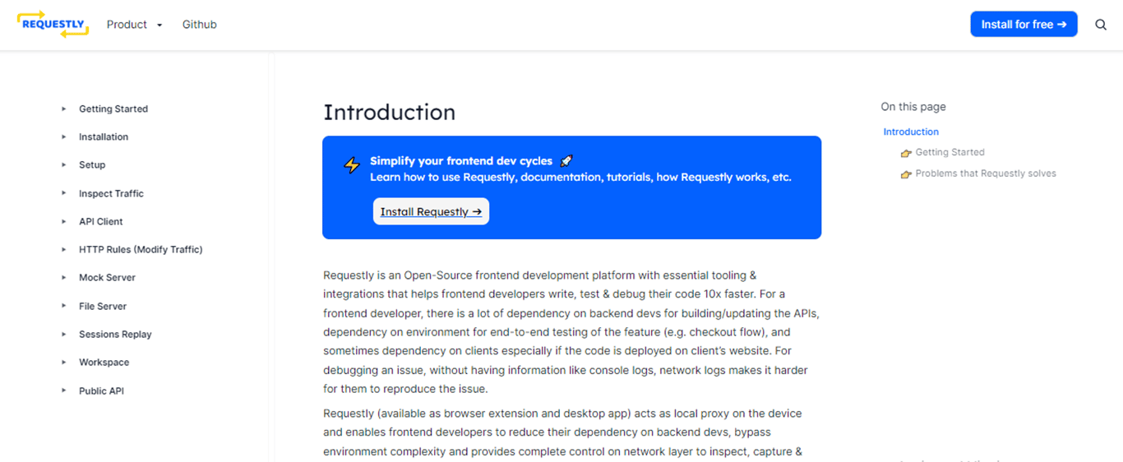This screenshot has width=1123, height=462.
Task: Open the Product dropdown menu
Action: (x=135, y=25)
